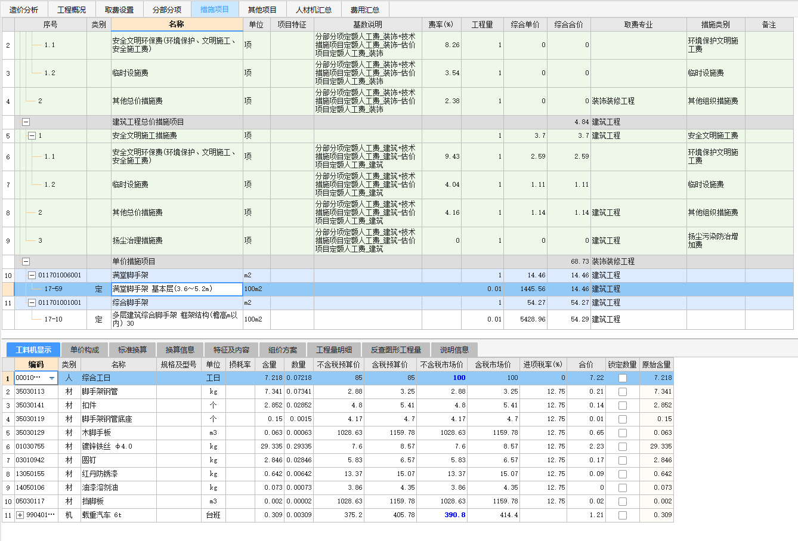Click the 损耗率 column header
Image resolution: width=798 pixels, height=541 pixels.
pyautogui.click(x=240, y=364)
